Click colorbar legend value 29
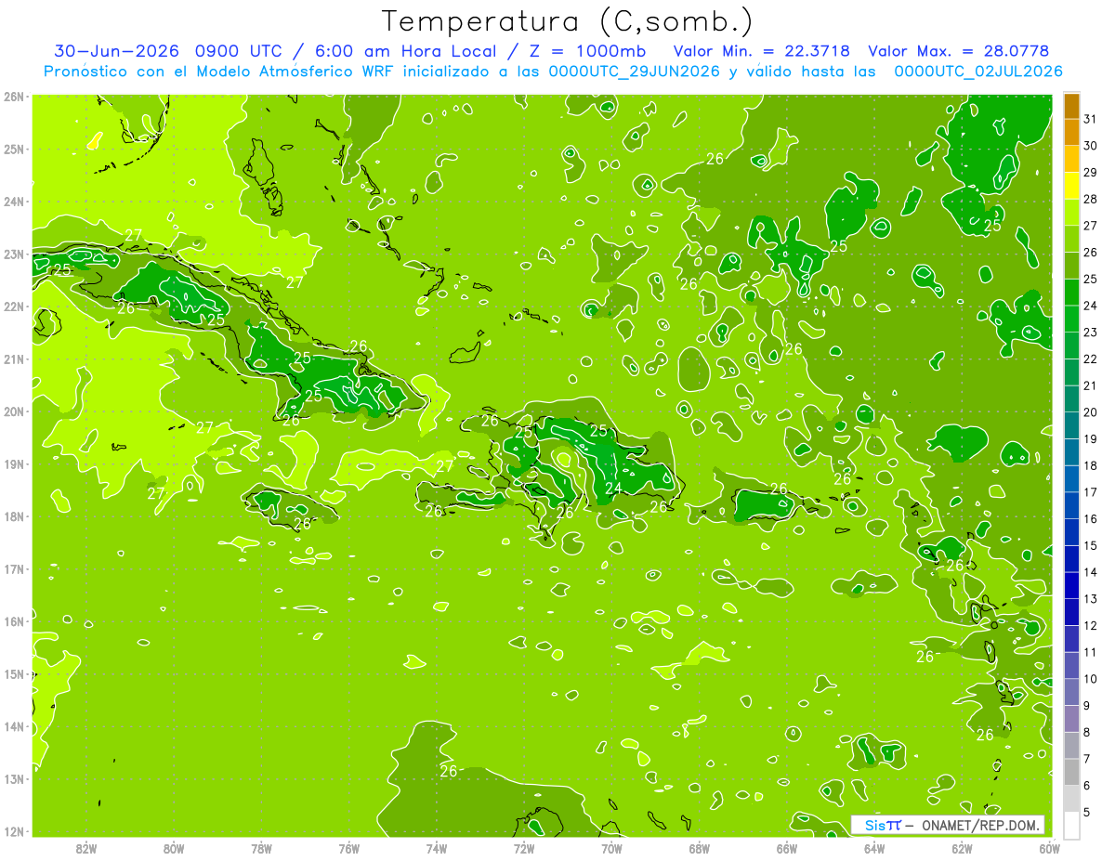 pyautogui.click(x=1091, y=173)
